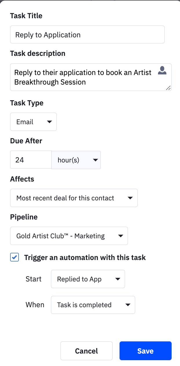Click the Task Title input field
The image size is (180, 366).
tap(87, 35)
